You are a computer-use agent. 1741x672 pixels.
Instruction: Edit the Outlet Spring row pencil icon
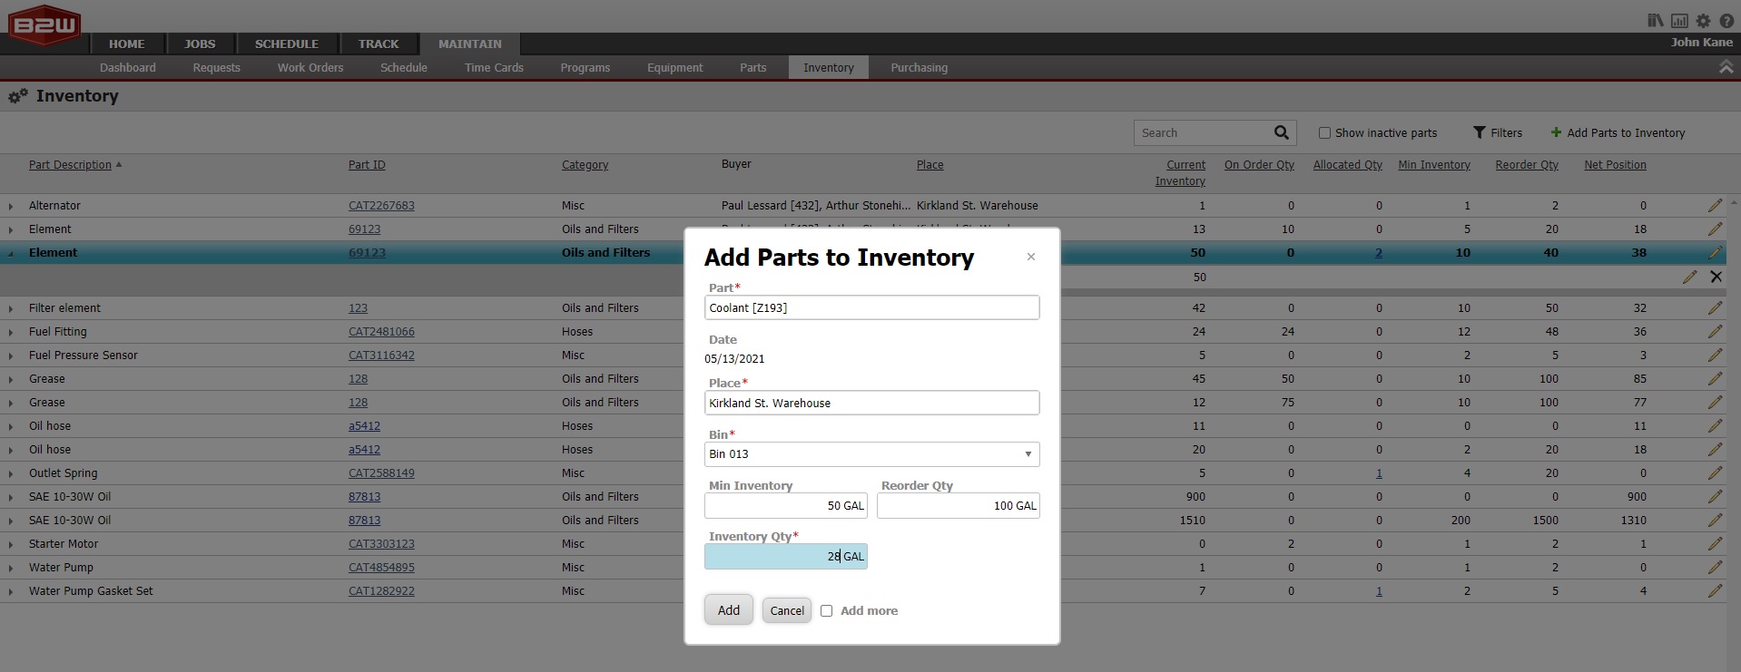[x=1715, y=473]
